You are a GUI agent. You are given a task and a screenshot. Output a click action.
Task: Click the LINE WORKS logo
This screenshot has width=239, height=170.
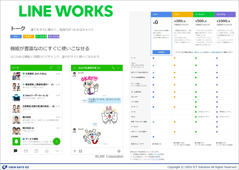pyautogui.click(x=66, y=11)
